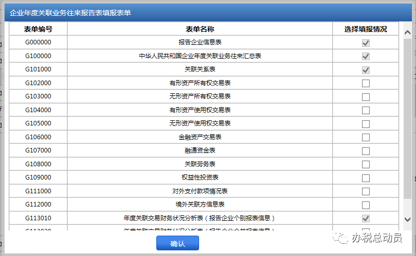Select the G112000 境外关联方信息表 checkbox

coord(366,205)
